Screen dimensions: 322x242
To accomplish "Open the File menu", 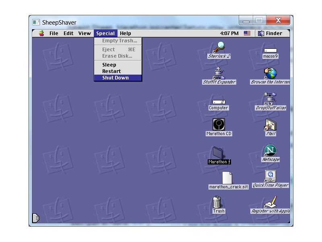I will (x=54, y=33).
